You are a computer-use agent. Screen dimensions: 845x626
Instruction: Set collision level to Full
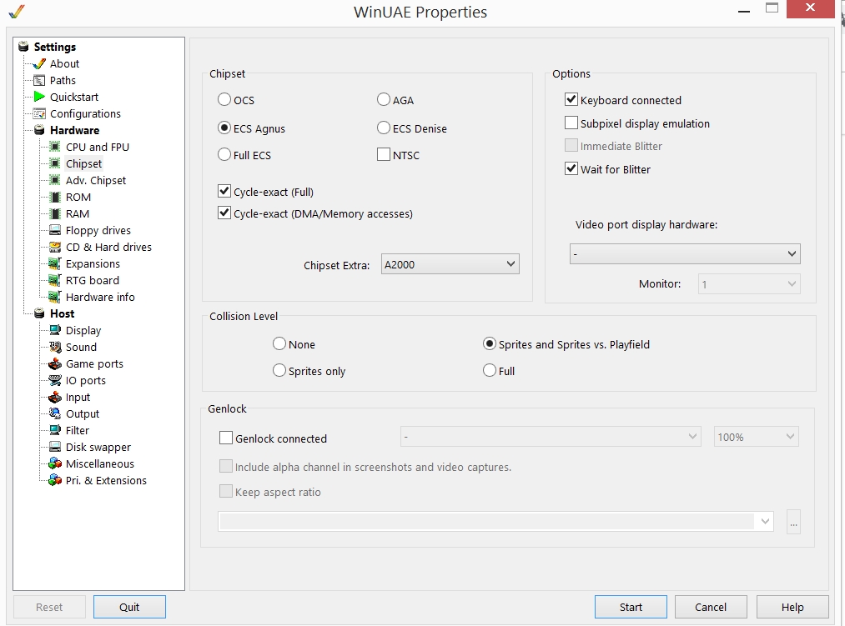490,371
